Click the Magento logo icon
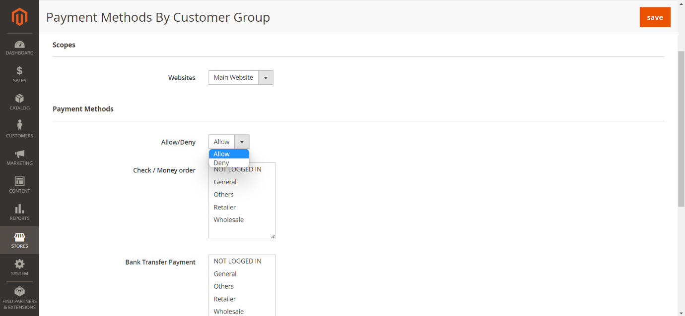685x316 pixels. click(x=19, y=17)
